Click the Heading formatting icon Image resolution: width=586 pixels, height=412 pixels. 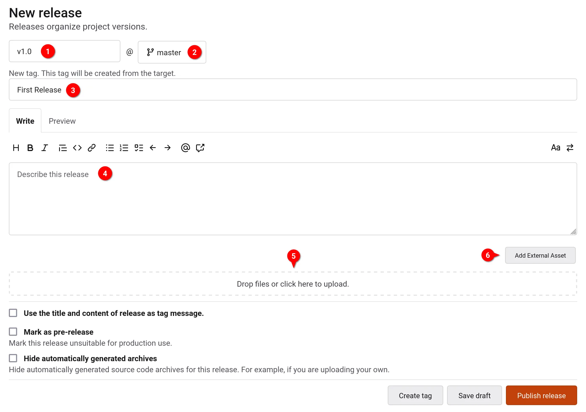(16, 148)
